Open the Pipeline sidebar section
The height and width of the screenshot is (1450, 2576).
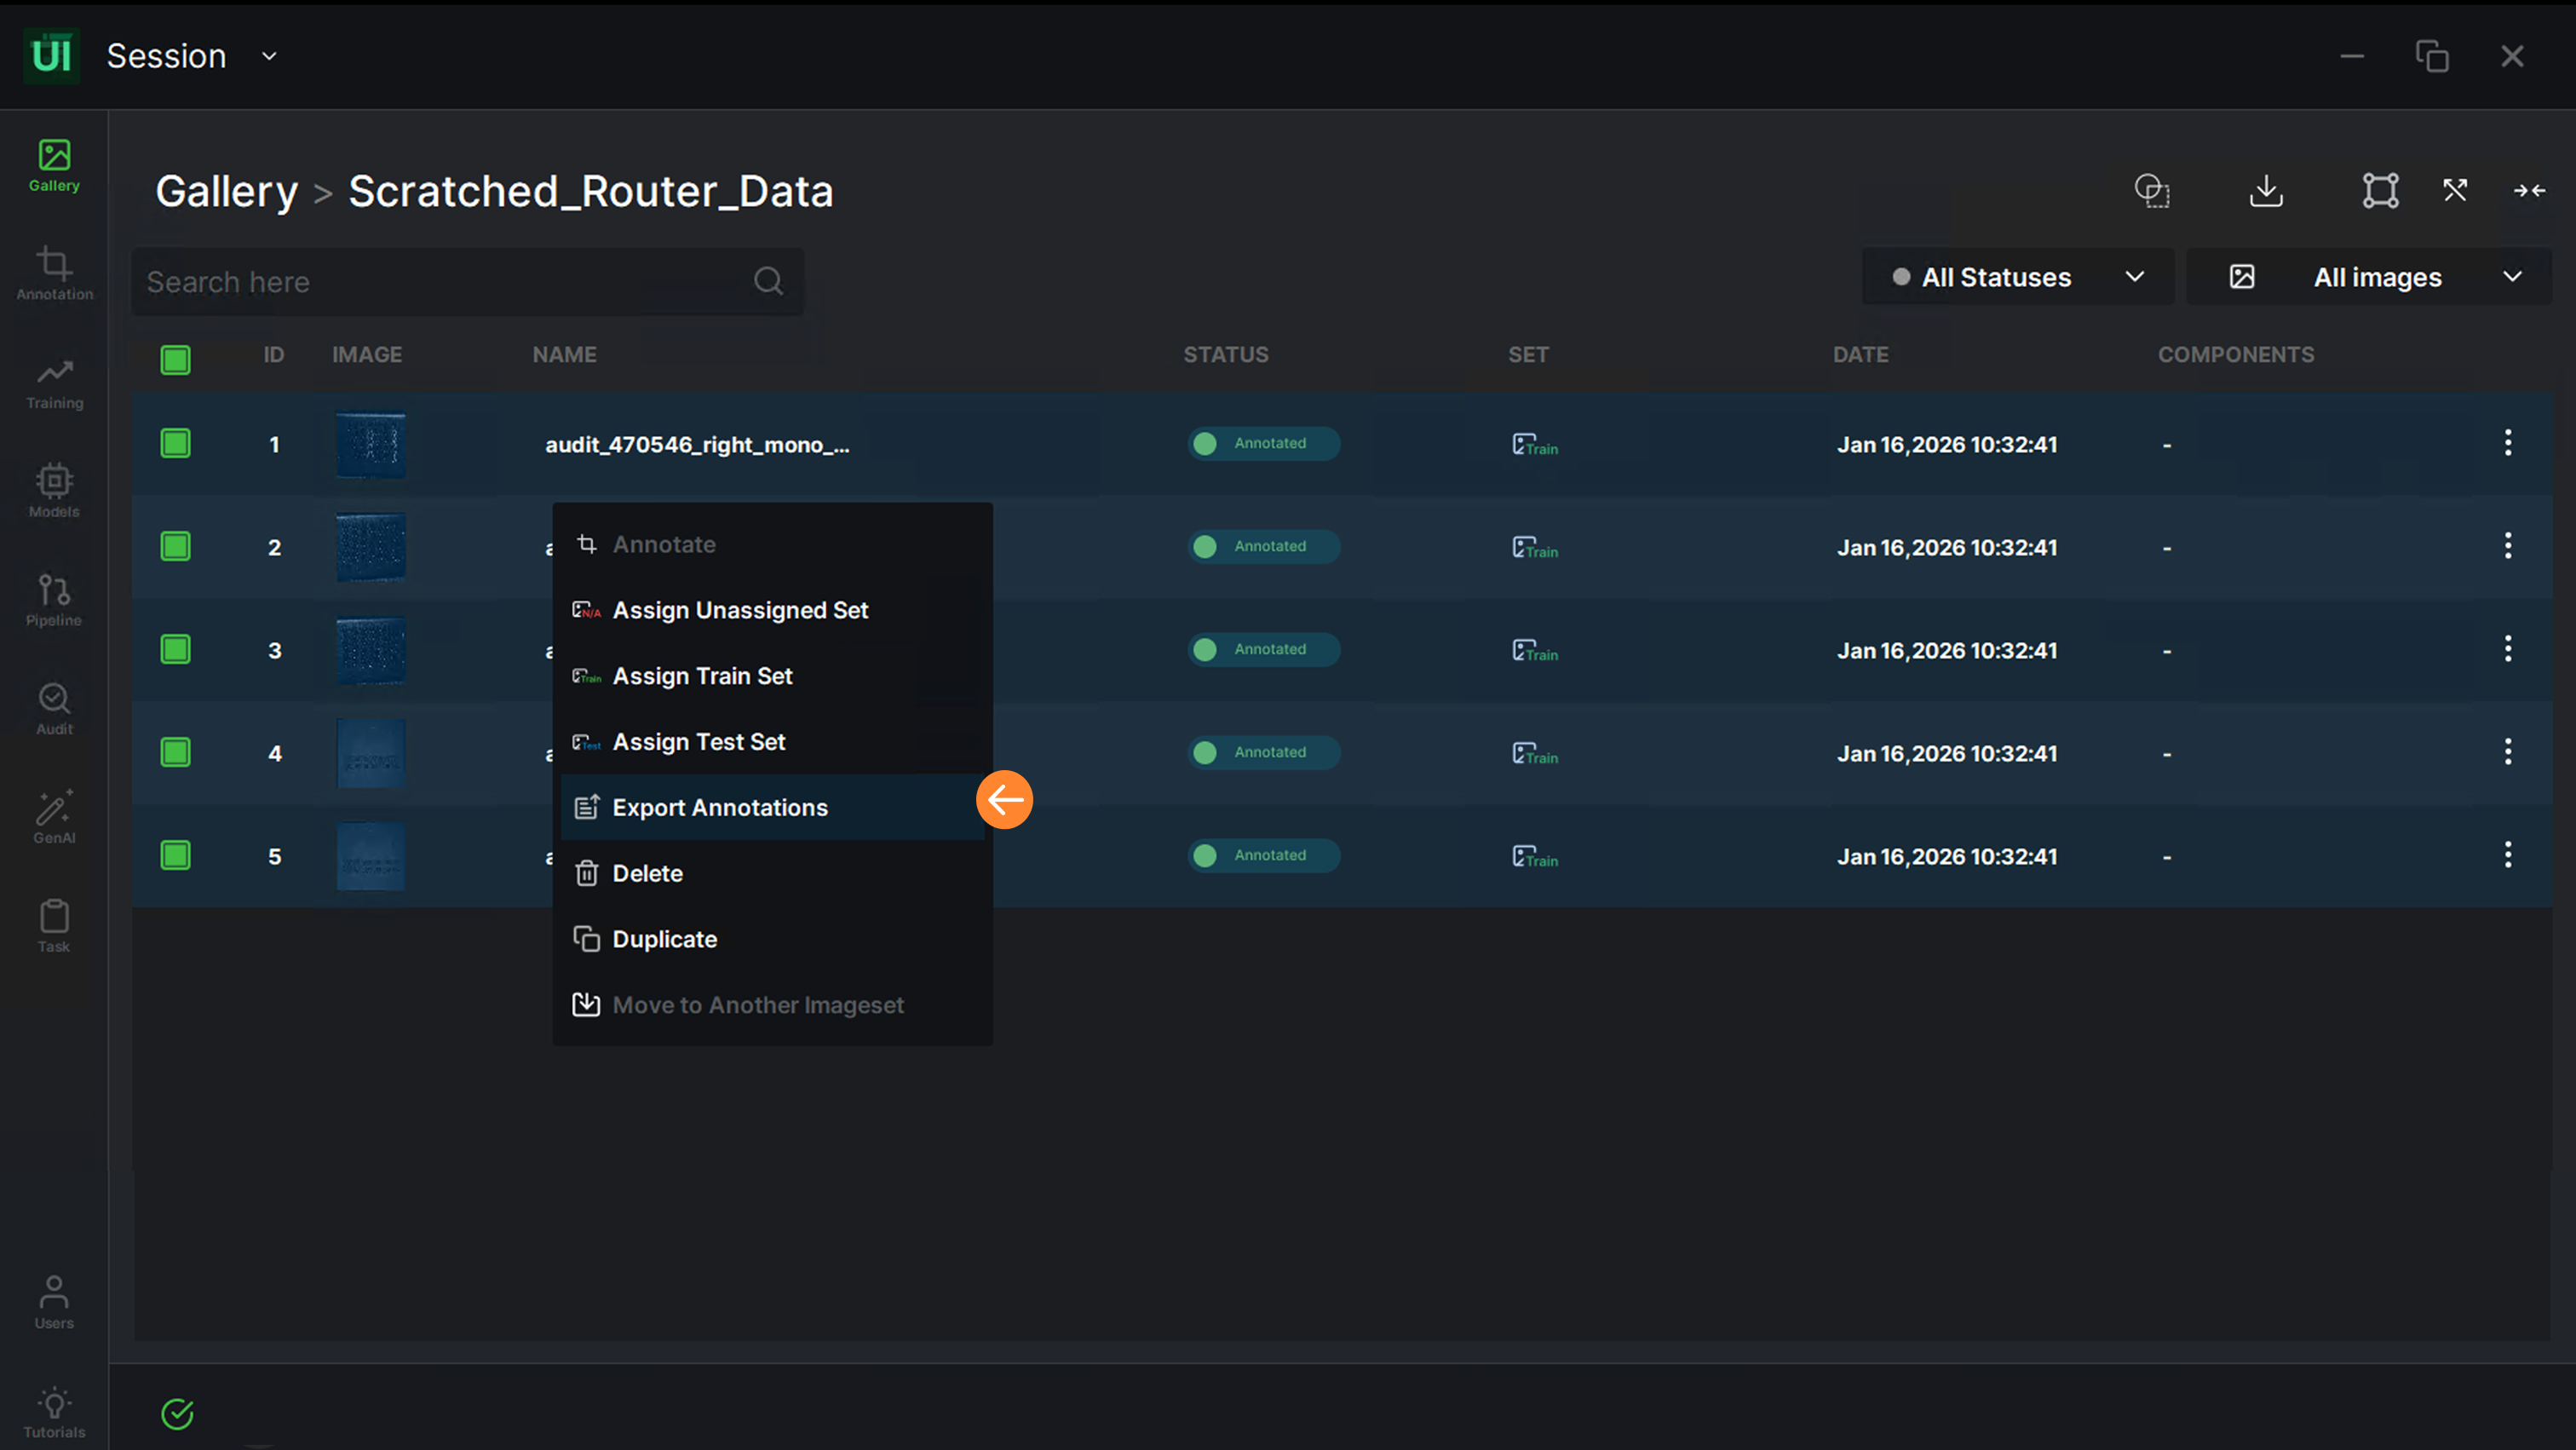pyautogui.click(x=54, y=599)
